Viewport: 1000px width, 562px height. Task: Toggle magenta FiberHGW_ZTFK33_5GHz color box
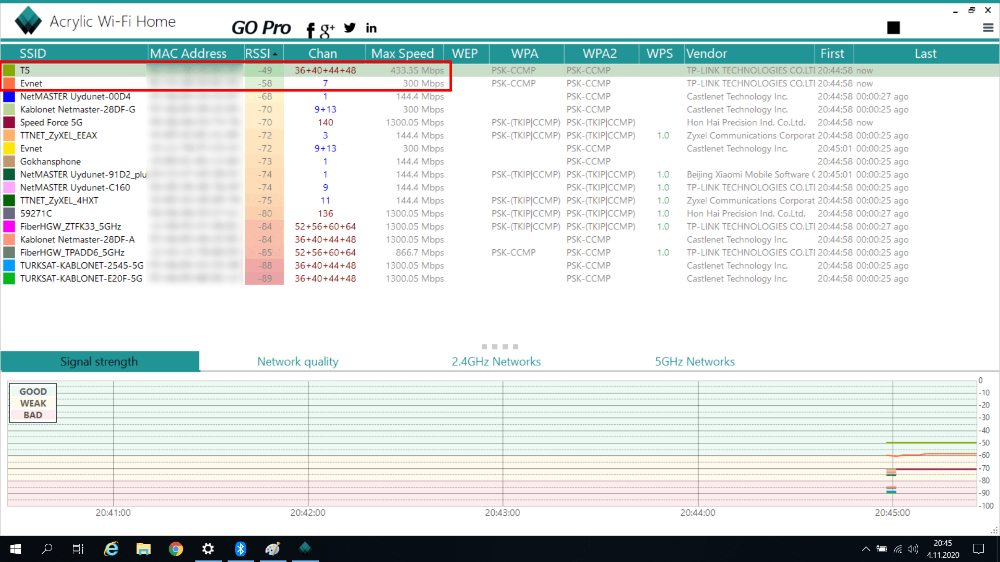point(9,226)
